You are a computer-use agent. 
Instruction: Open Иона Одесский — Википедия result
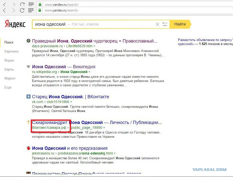tap(63, 66)
